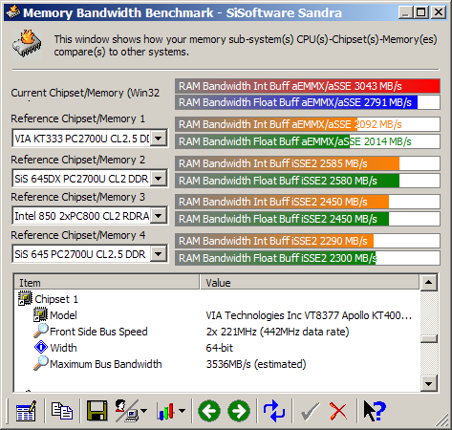Viewport: 452px width, 430px height.
Task: Click the Value column header
Action: (x=310, y=283)
